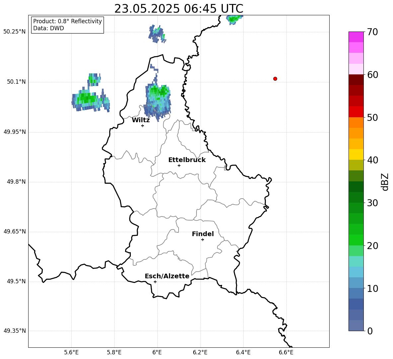Click the latitude label 49.35°N

click(x=15, y=331)
